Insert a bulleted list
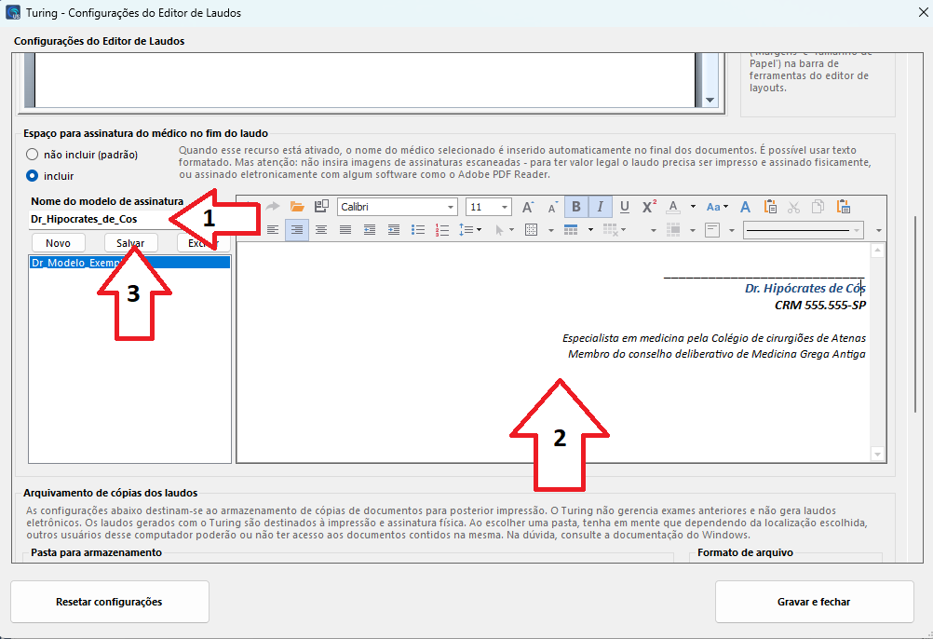This screenshot has height=639, width=933. (x=418, y=230)
